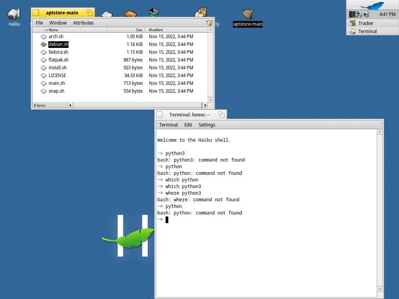
Task: Select the fedora.sh file icon
Action: point(44,52)
